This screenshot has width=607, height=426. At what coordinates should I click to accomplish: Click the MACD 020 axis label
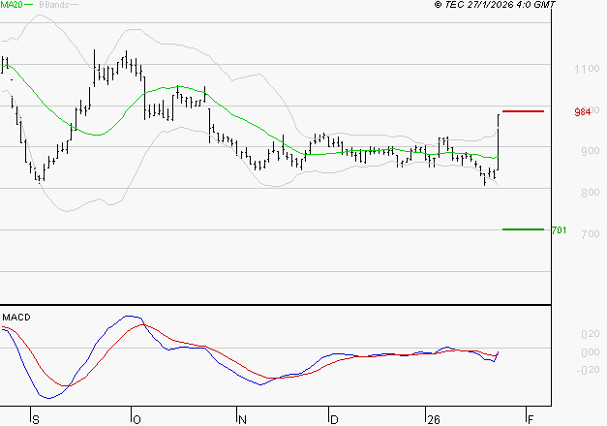pyautogui.click(x=591, y=334)
